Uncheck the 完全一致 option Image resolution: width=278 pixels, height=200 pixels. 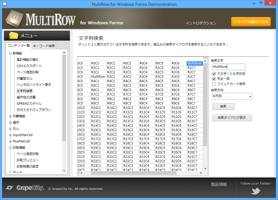pos(214,79)
